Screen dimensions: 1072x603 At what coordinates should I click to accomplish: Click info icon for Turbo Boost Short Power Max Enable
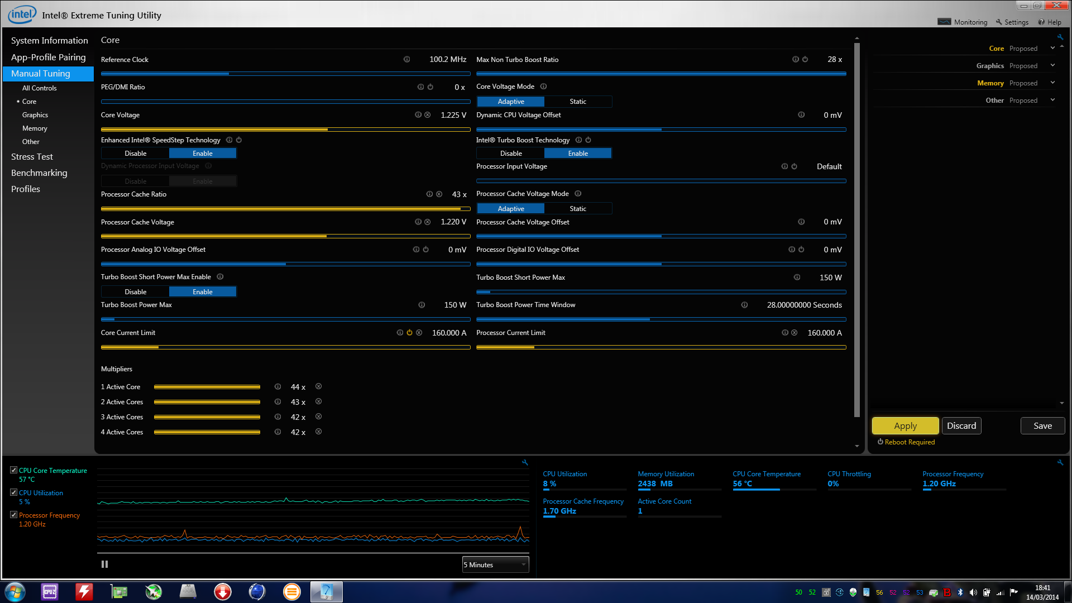220,277
